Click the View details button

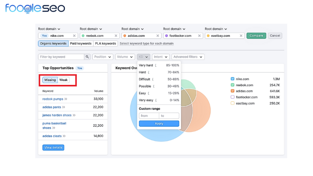pyautogui.click(x=53, y=147)
